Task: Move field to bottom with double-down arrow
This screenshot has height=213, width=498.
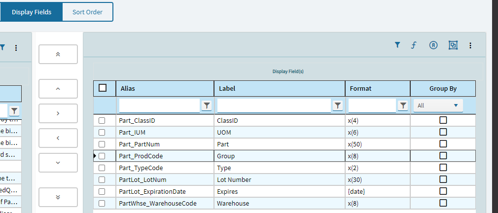Action: click(58, 197)
